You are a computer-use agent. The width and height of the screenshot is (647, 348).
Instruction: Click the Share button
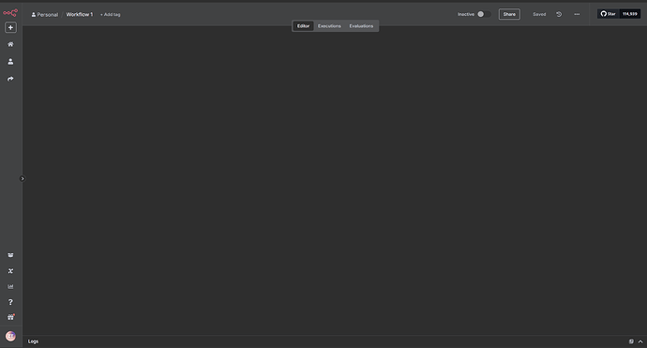tap(509, 14)
